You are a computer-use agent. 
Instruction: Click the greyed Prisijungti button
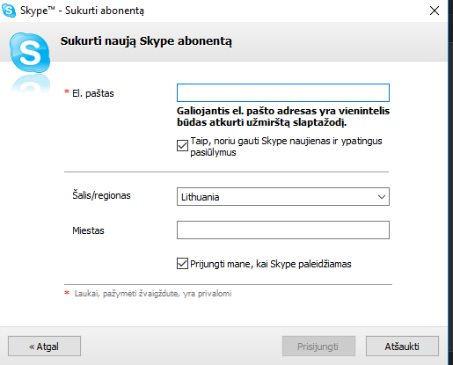pos(318,347)
